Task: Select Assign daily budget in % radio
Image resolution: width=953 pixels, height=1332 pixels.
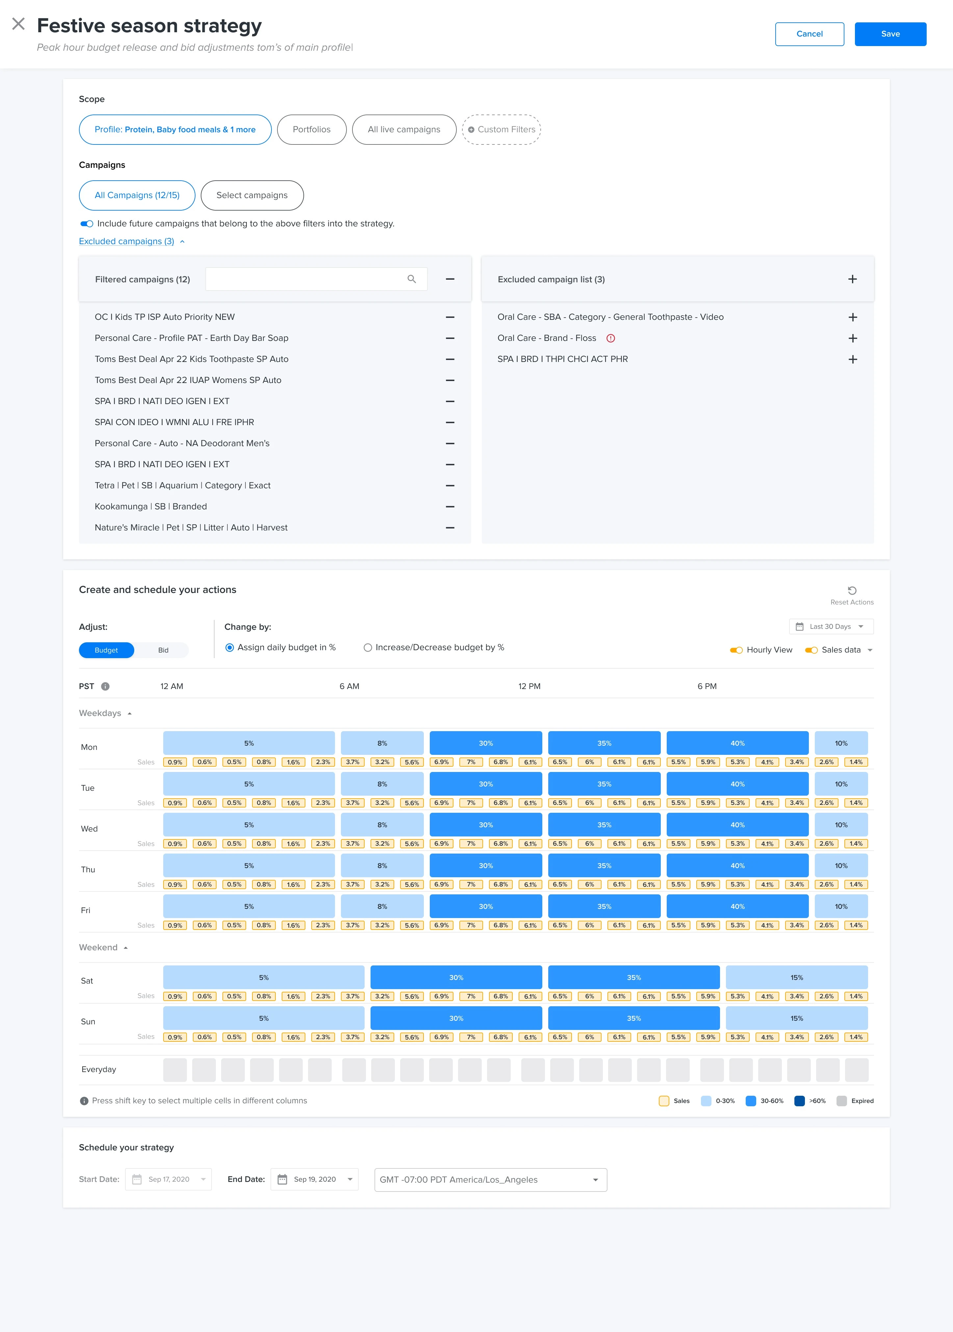Action: point(229,648)
